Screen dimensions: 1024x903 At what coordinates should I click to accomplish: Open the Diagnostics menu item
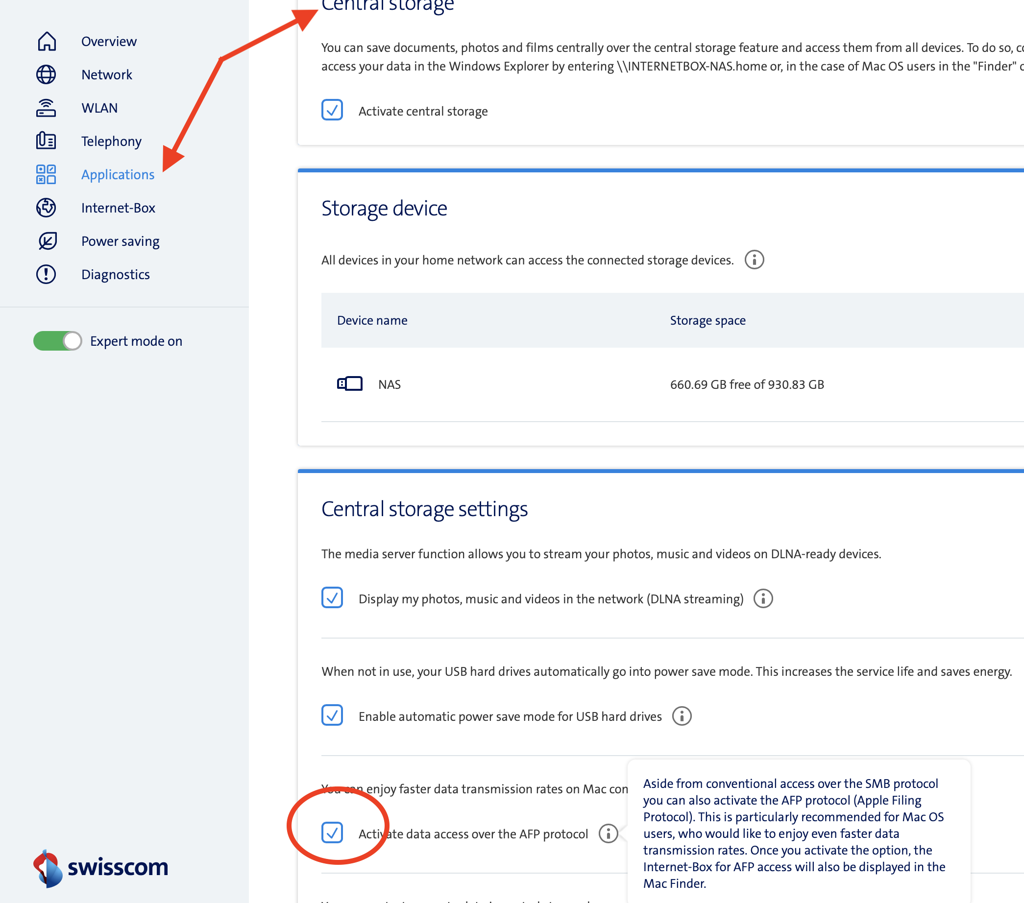pyautogui.click(x=115, y=274)
